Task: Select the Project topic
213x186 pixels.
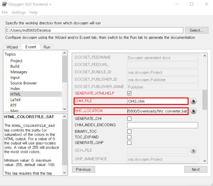Action: click(16, 61)
